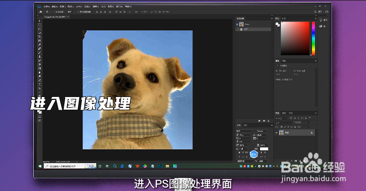
Task: Set history brush source on snapshot
Action: tap(237, 24)
